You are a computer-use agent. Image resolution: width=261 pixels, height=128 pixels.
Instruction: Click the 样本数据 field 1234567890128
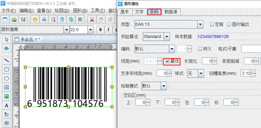coord(229,36)
